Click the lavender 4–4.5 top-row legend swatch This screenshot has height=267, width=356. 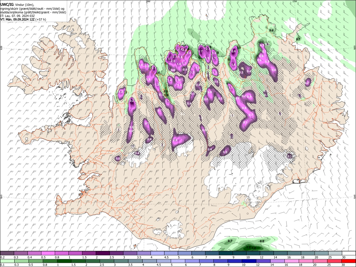158,253
